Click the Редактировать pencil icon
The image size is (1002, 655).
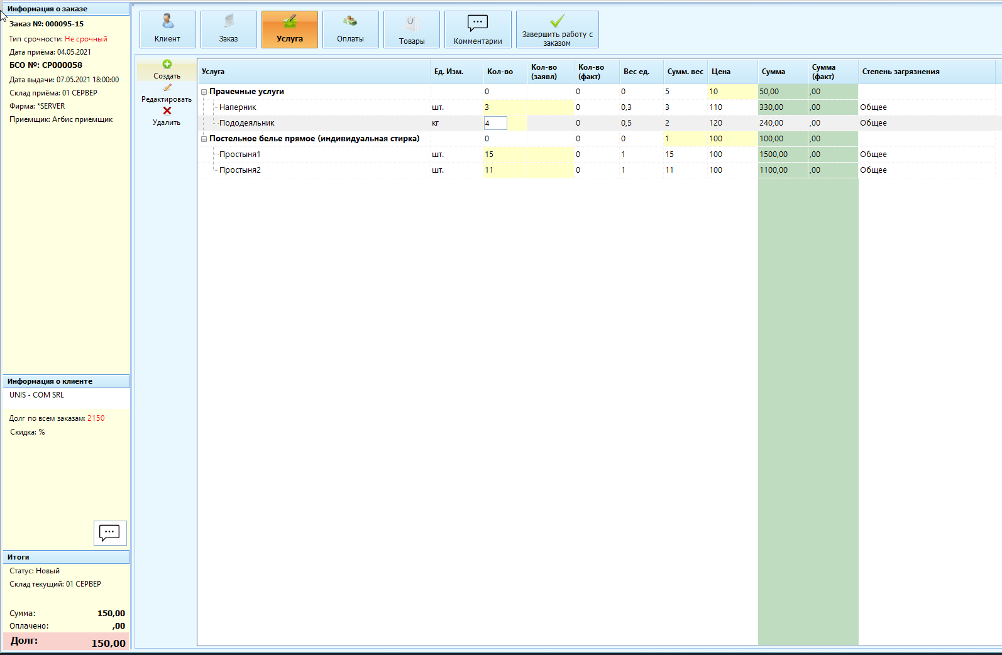click(x=167, y=88)
